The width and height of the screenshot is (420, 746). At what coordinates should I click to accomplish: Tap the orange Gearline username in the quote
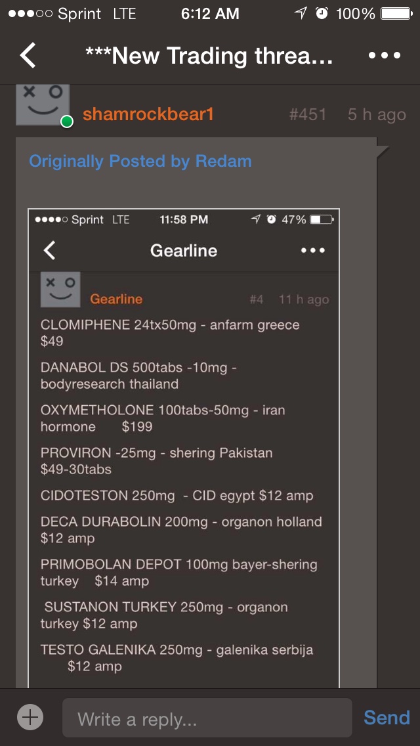pyautogui.click(x=116, y=299)
